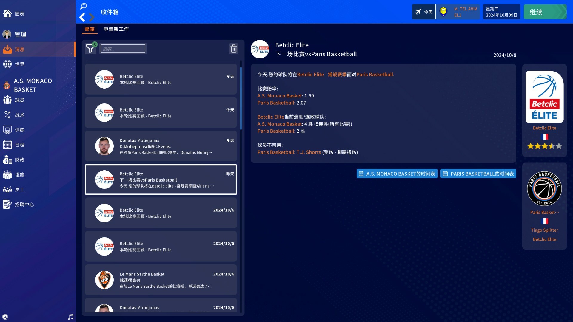573x322 pixels.
Task: Navigate back with the left arrow
Action: tap(82, 17)
